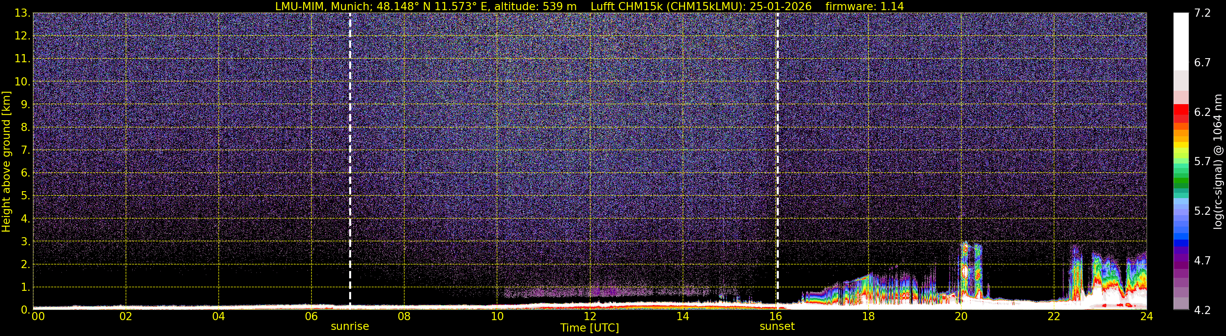1226x336 pixels.
Task: Select the dashed white sunrise marker line
Action: (x=350, y=161)
